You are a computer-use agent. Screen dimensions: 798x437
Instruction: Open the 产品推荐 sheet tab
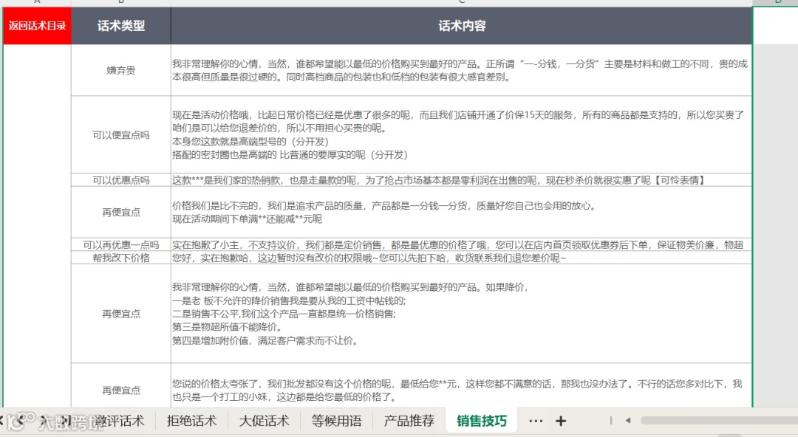click(x=409, y=421)
